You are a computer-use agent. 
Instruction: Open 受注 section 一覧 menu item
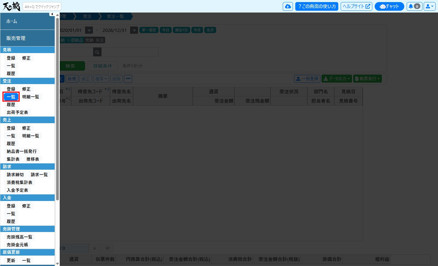coord(11,97)
